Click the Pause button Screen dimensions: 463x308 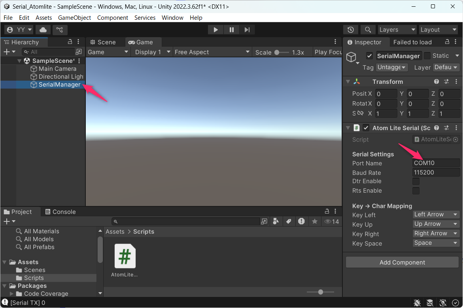pos(232,30)
